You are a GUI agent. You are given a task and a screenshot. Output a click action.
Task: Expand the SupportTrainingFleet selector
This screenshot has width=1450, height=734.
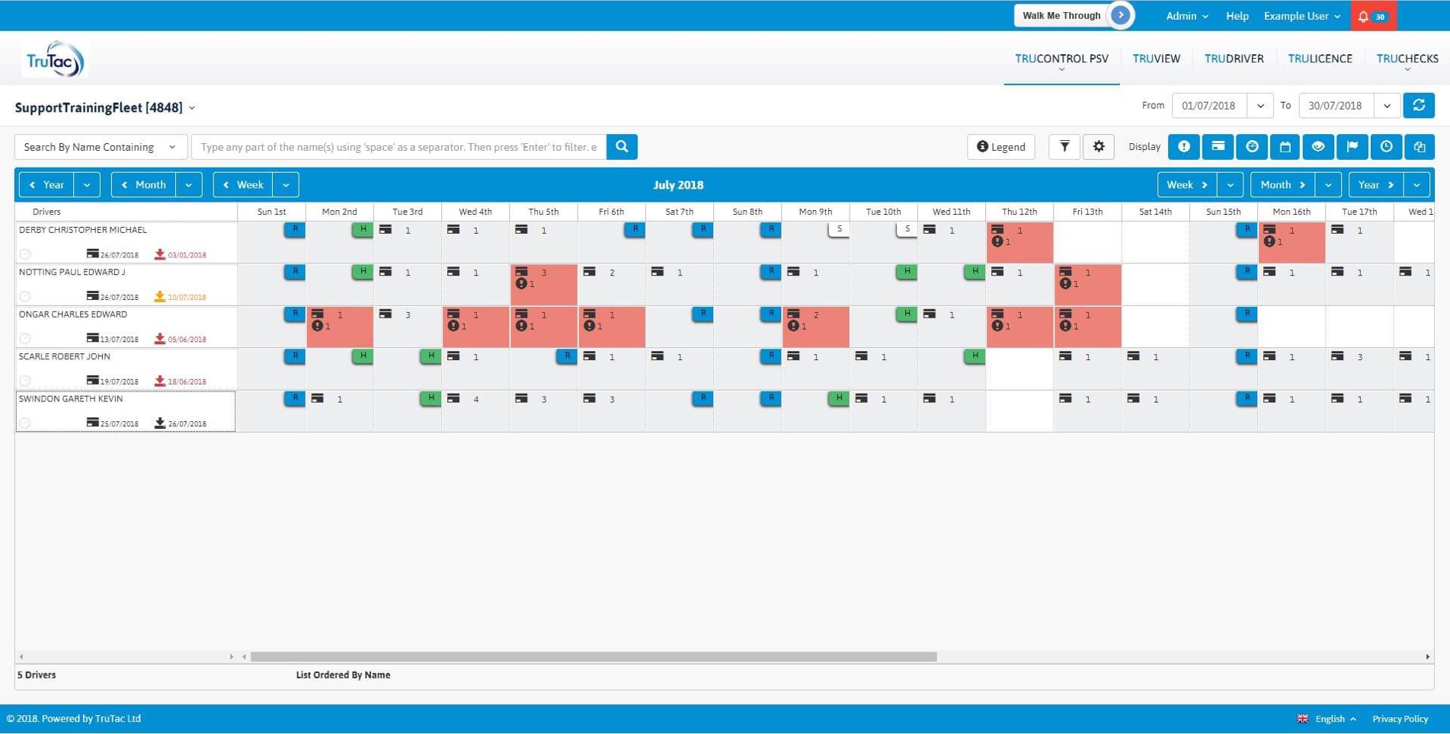(192, 108)
